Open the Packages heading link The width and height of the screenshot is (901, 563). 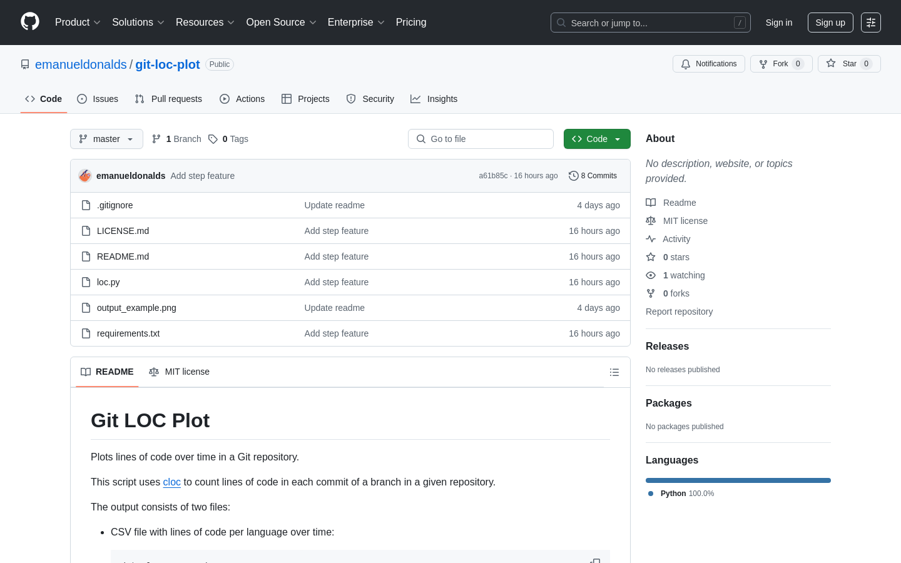668,403
